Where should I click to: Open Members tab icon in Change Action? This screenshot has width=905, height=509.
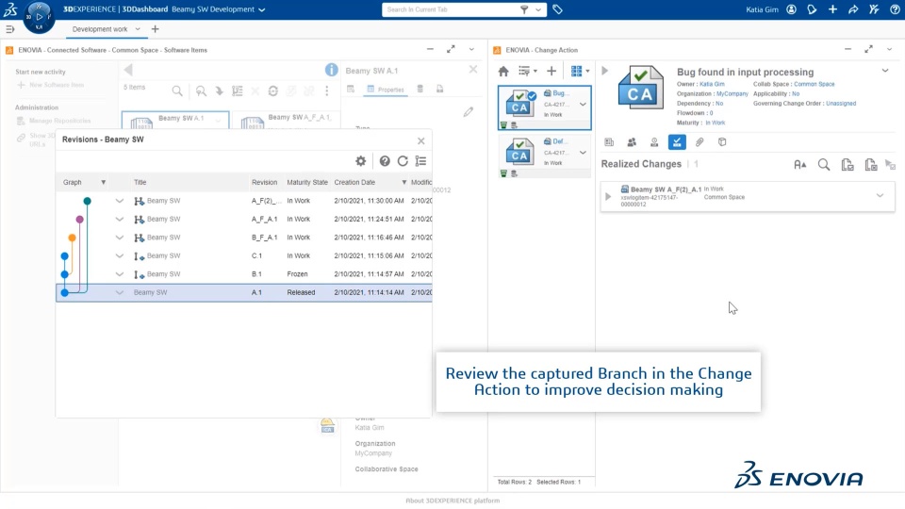pyautogui.click(x=632, y=142)
